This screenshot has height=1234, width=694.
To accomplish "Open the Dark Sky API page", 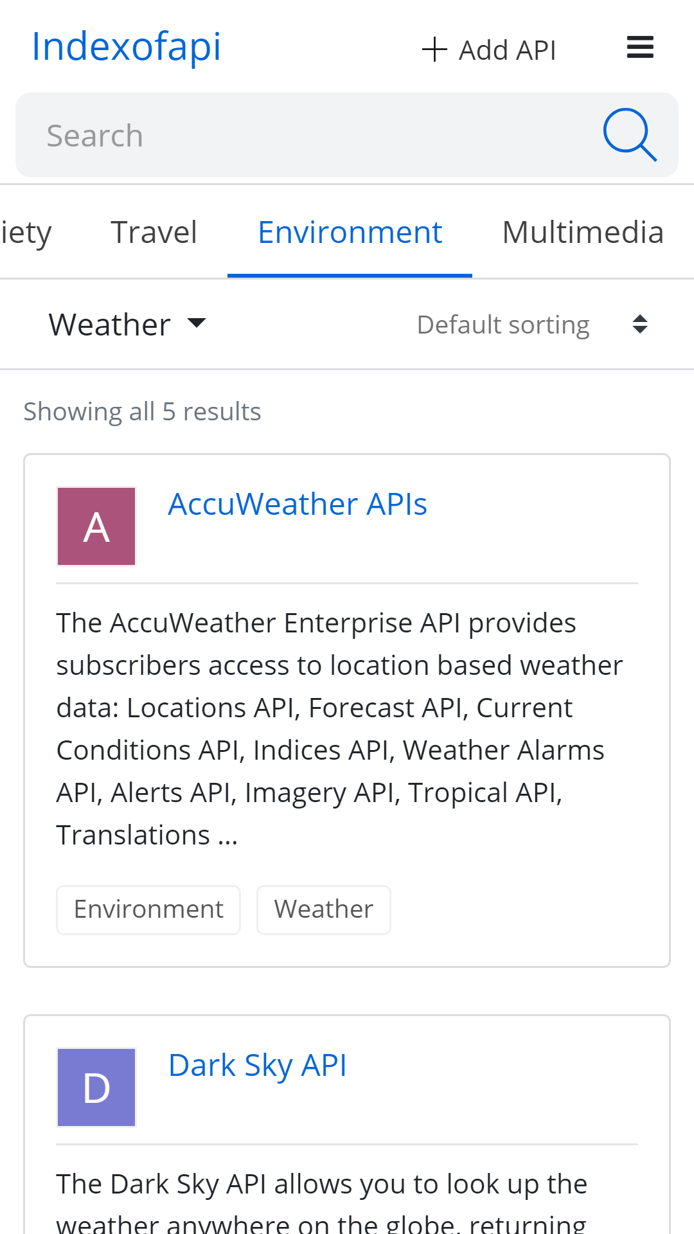I will tap(257, 1065).
